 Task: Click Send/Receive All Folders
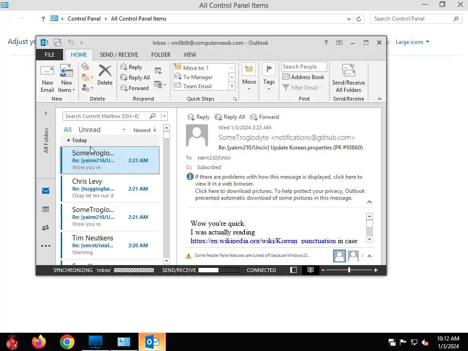pos(348,79)
